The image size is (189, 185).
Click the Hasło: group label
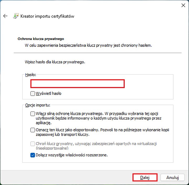[31, 75]
